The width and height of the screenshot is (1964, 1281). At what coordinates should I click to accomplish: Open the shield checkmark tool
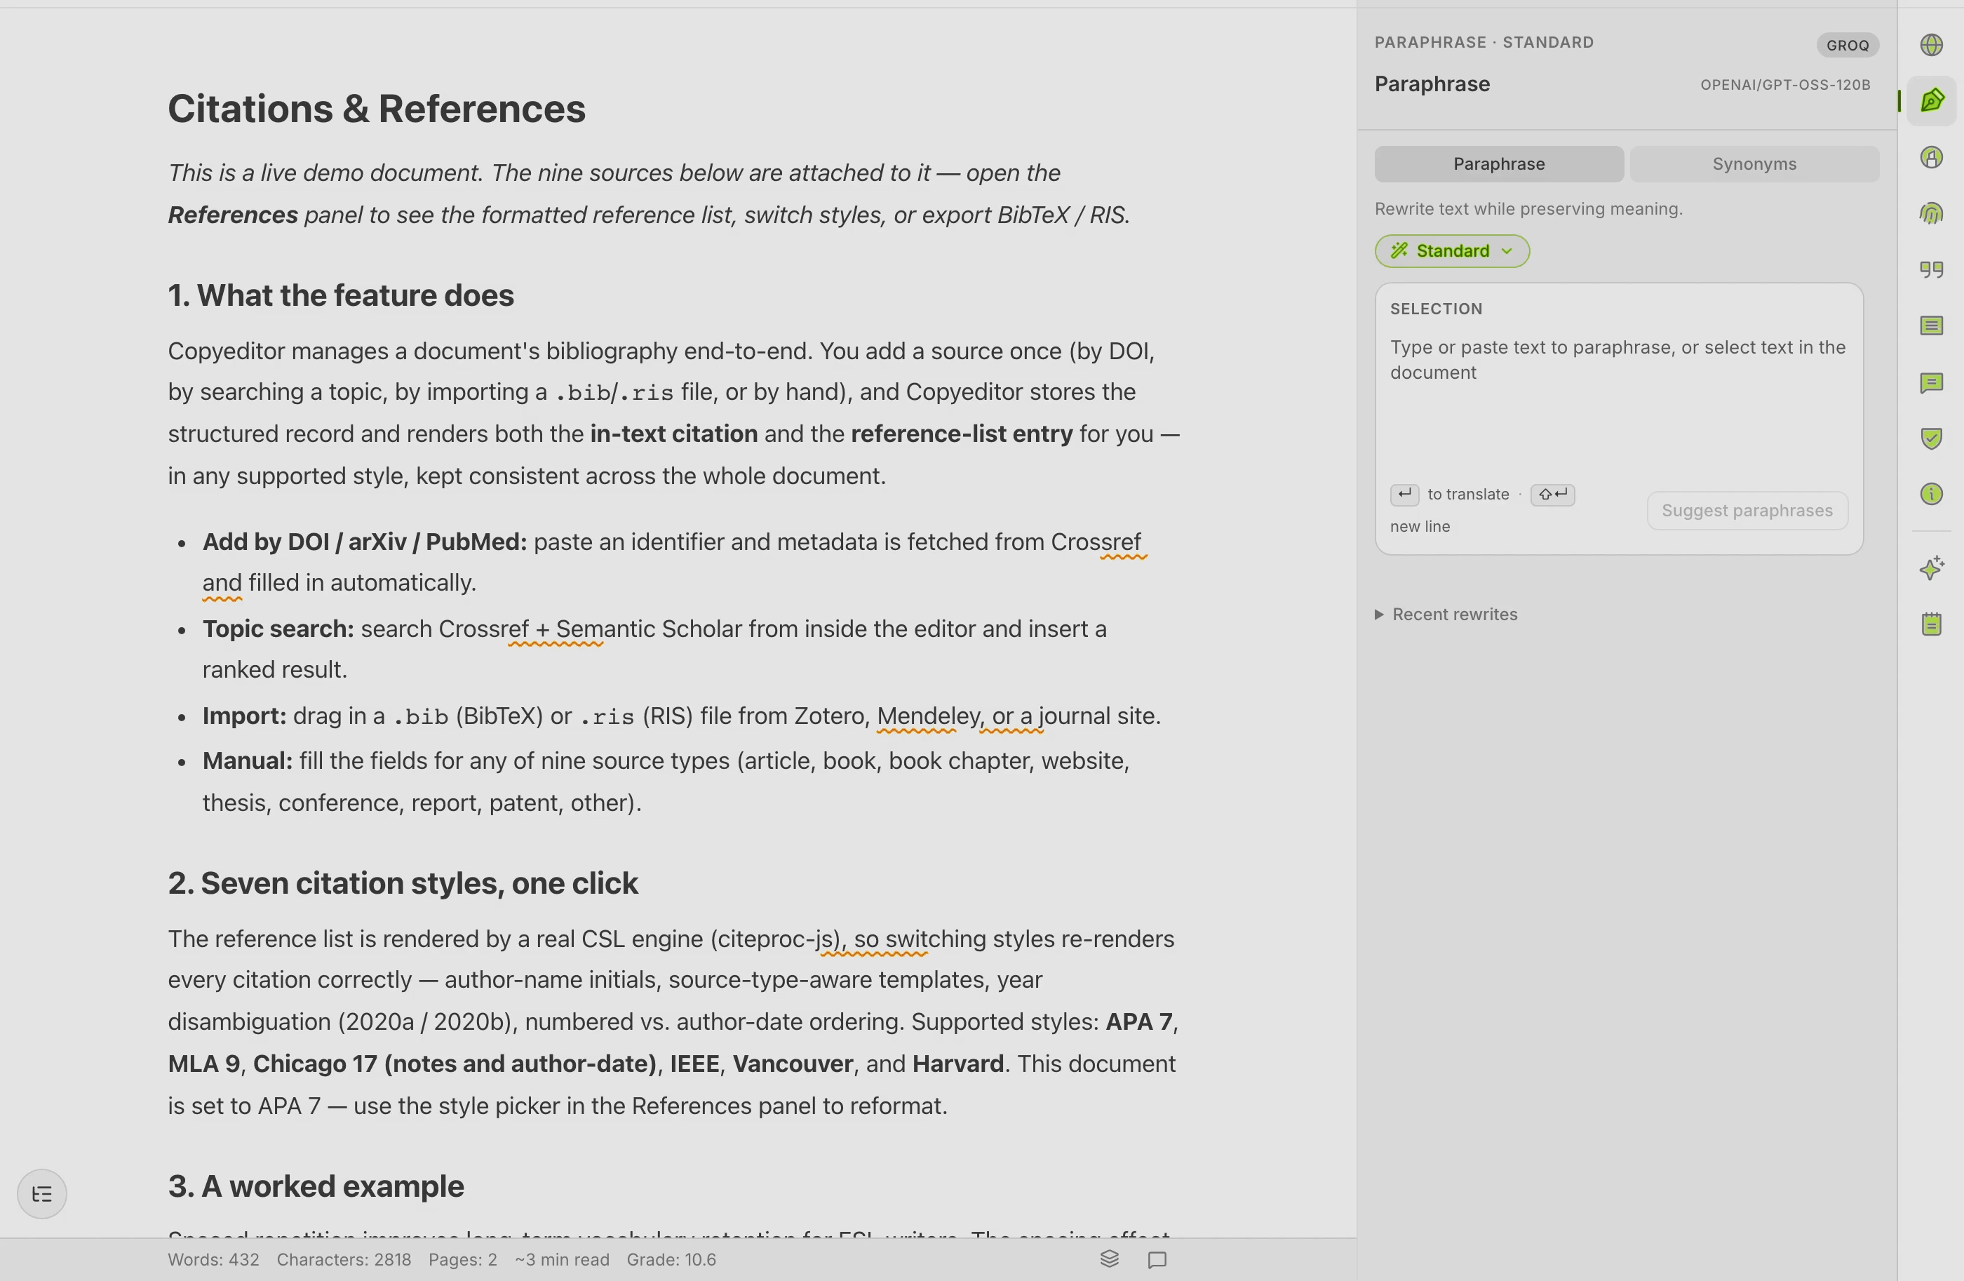point(1931,438)
